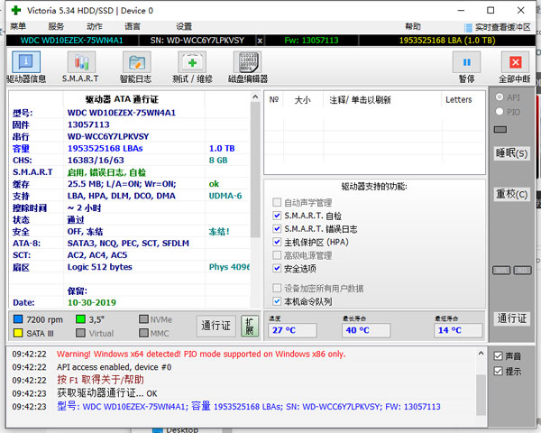Click the 重校(C) recalibrate button
Viewport: 541px width, 433px height.
coord(511,194)
